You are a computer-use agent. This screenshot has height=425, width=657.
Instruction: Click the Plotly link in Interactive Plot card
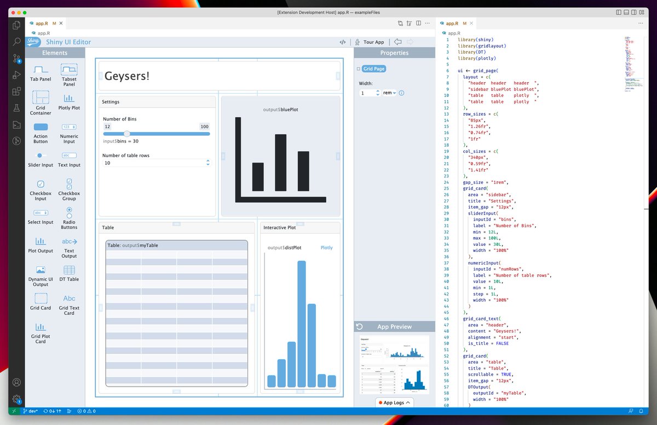click(x=326, y=248)
